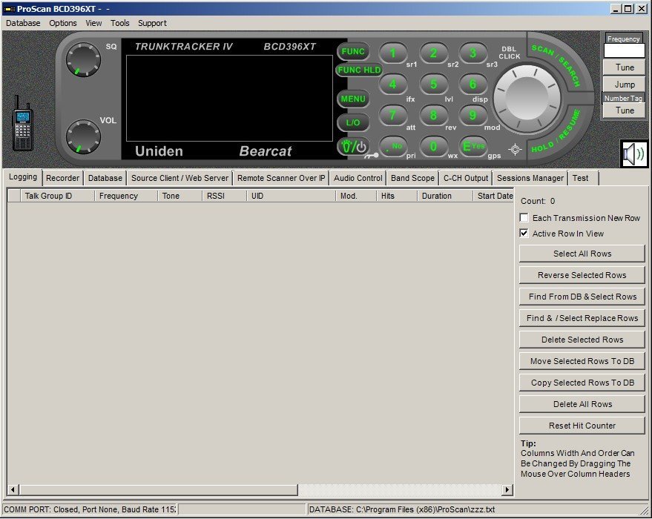Open the Options menu
652x519 pixels.
pyautogui.click(x=62, y=23)
